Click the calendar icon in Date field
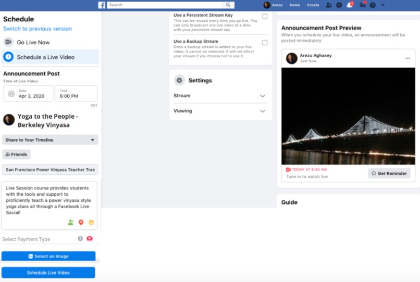 [x=11, y=94]
